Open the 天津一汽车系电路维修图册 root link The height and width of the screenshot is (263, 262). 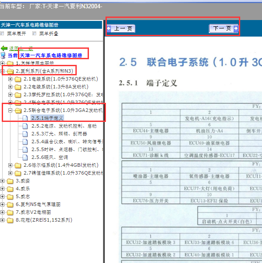coord(51,55)
